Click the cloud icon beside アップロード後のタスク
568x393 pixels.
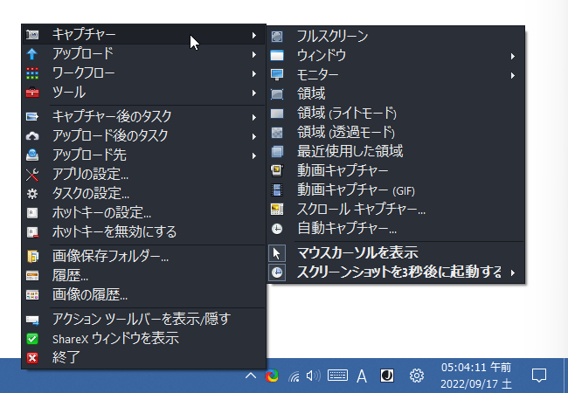[x=32, y=136]
